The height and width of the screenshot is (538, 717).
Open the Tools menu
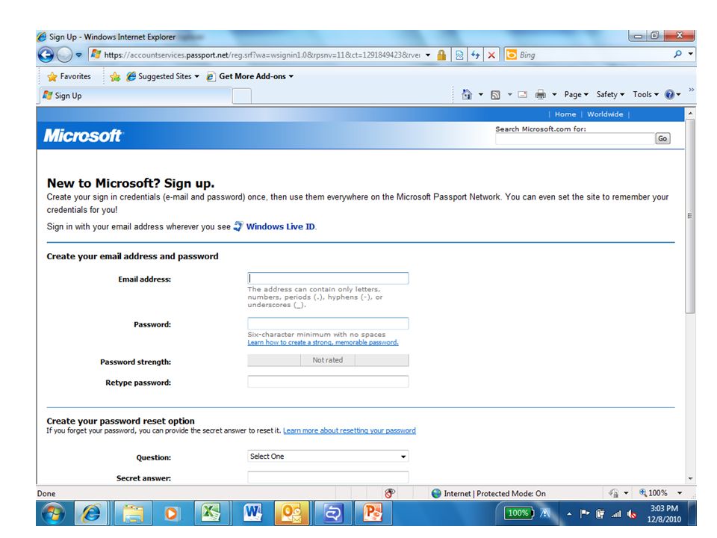point(645,95)
